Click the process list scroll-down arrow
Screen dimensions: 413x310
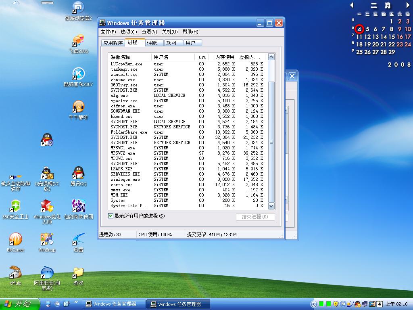(271, 206)
